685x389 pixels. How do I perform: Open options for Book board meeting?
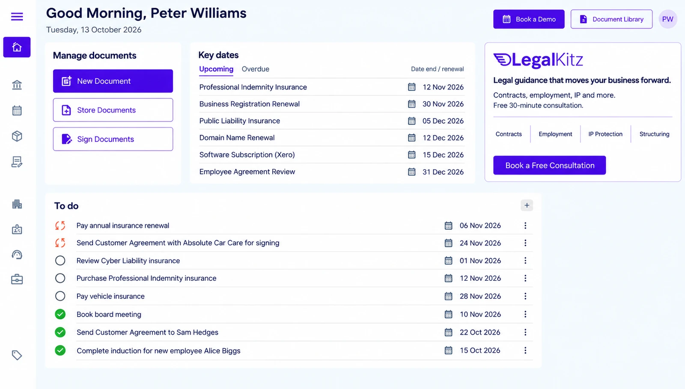pyautogui.click(x=525, y=314)
